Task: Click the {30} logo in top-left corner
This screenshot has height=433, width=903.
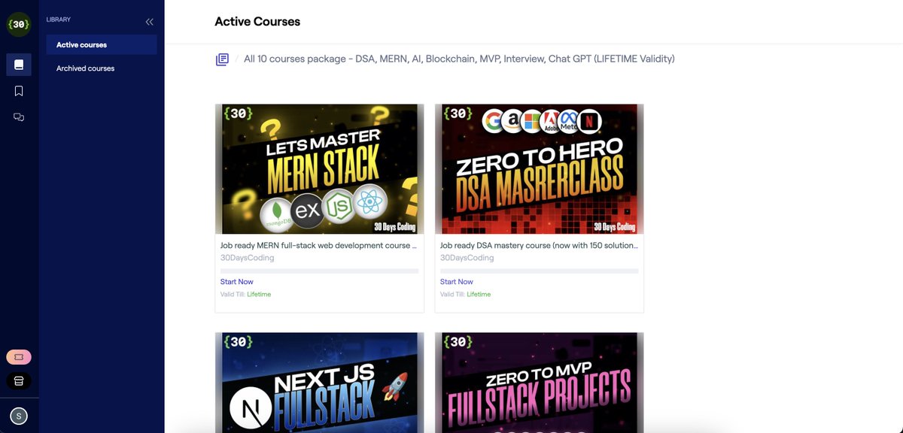Action: (19, 24)
